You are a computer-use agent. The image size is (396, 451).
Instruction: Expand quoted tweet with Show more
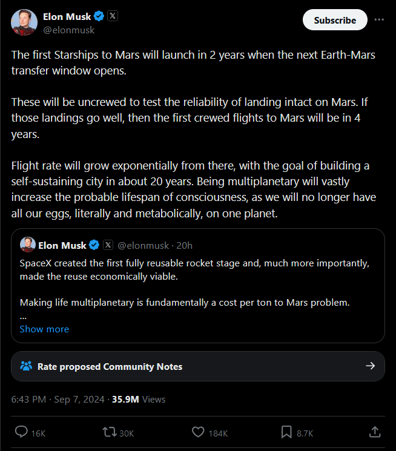click(x=44, y=329)
